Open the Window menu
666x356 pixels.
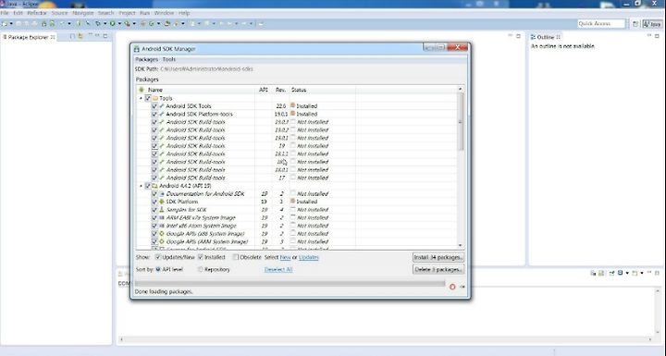coord(164,13)
